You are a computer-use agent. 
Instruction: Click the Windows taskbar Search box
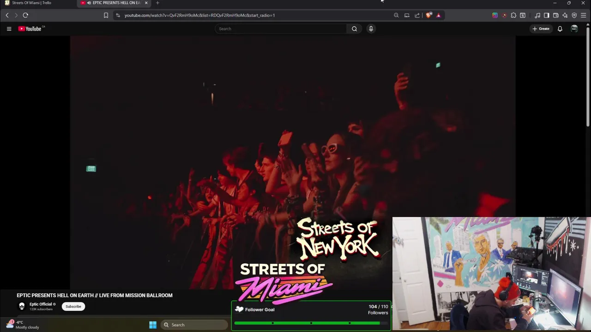click(x=194, y=325)
